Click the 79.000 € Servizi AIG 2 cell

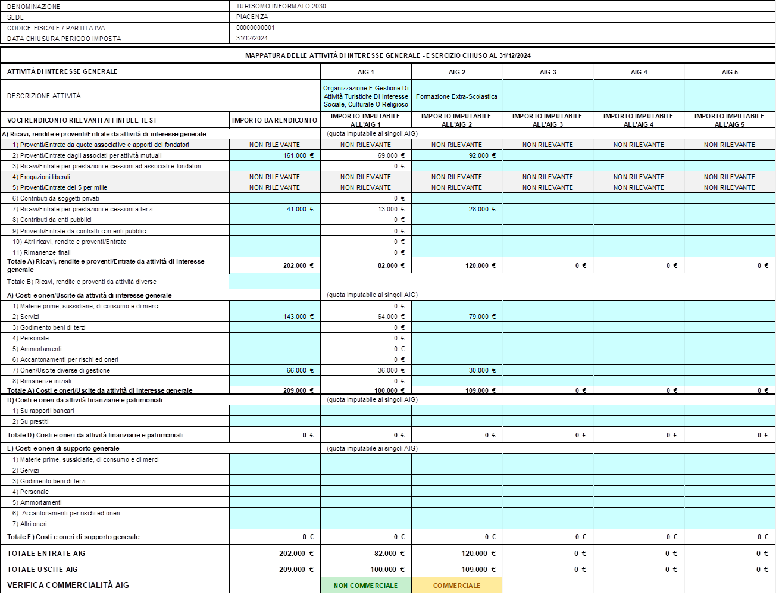tap(456, 317)
